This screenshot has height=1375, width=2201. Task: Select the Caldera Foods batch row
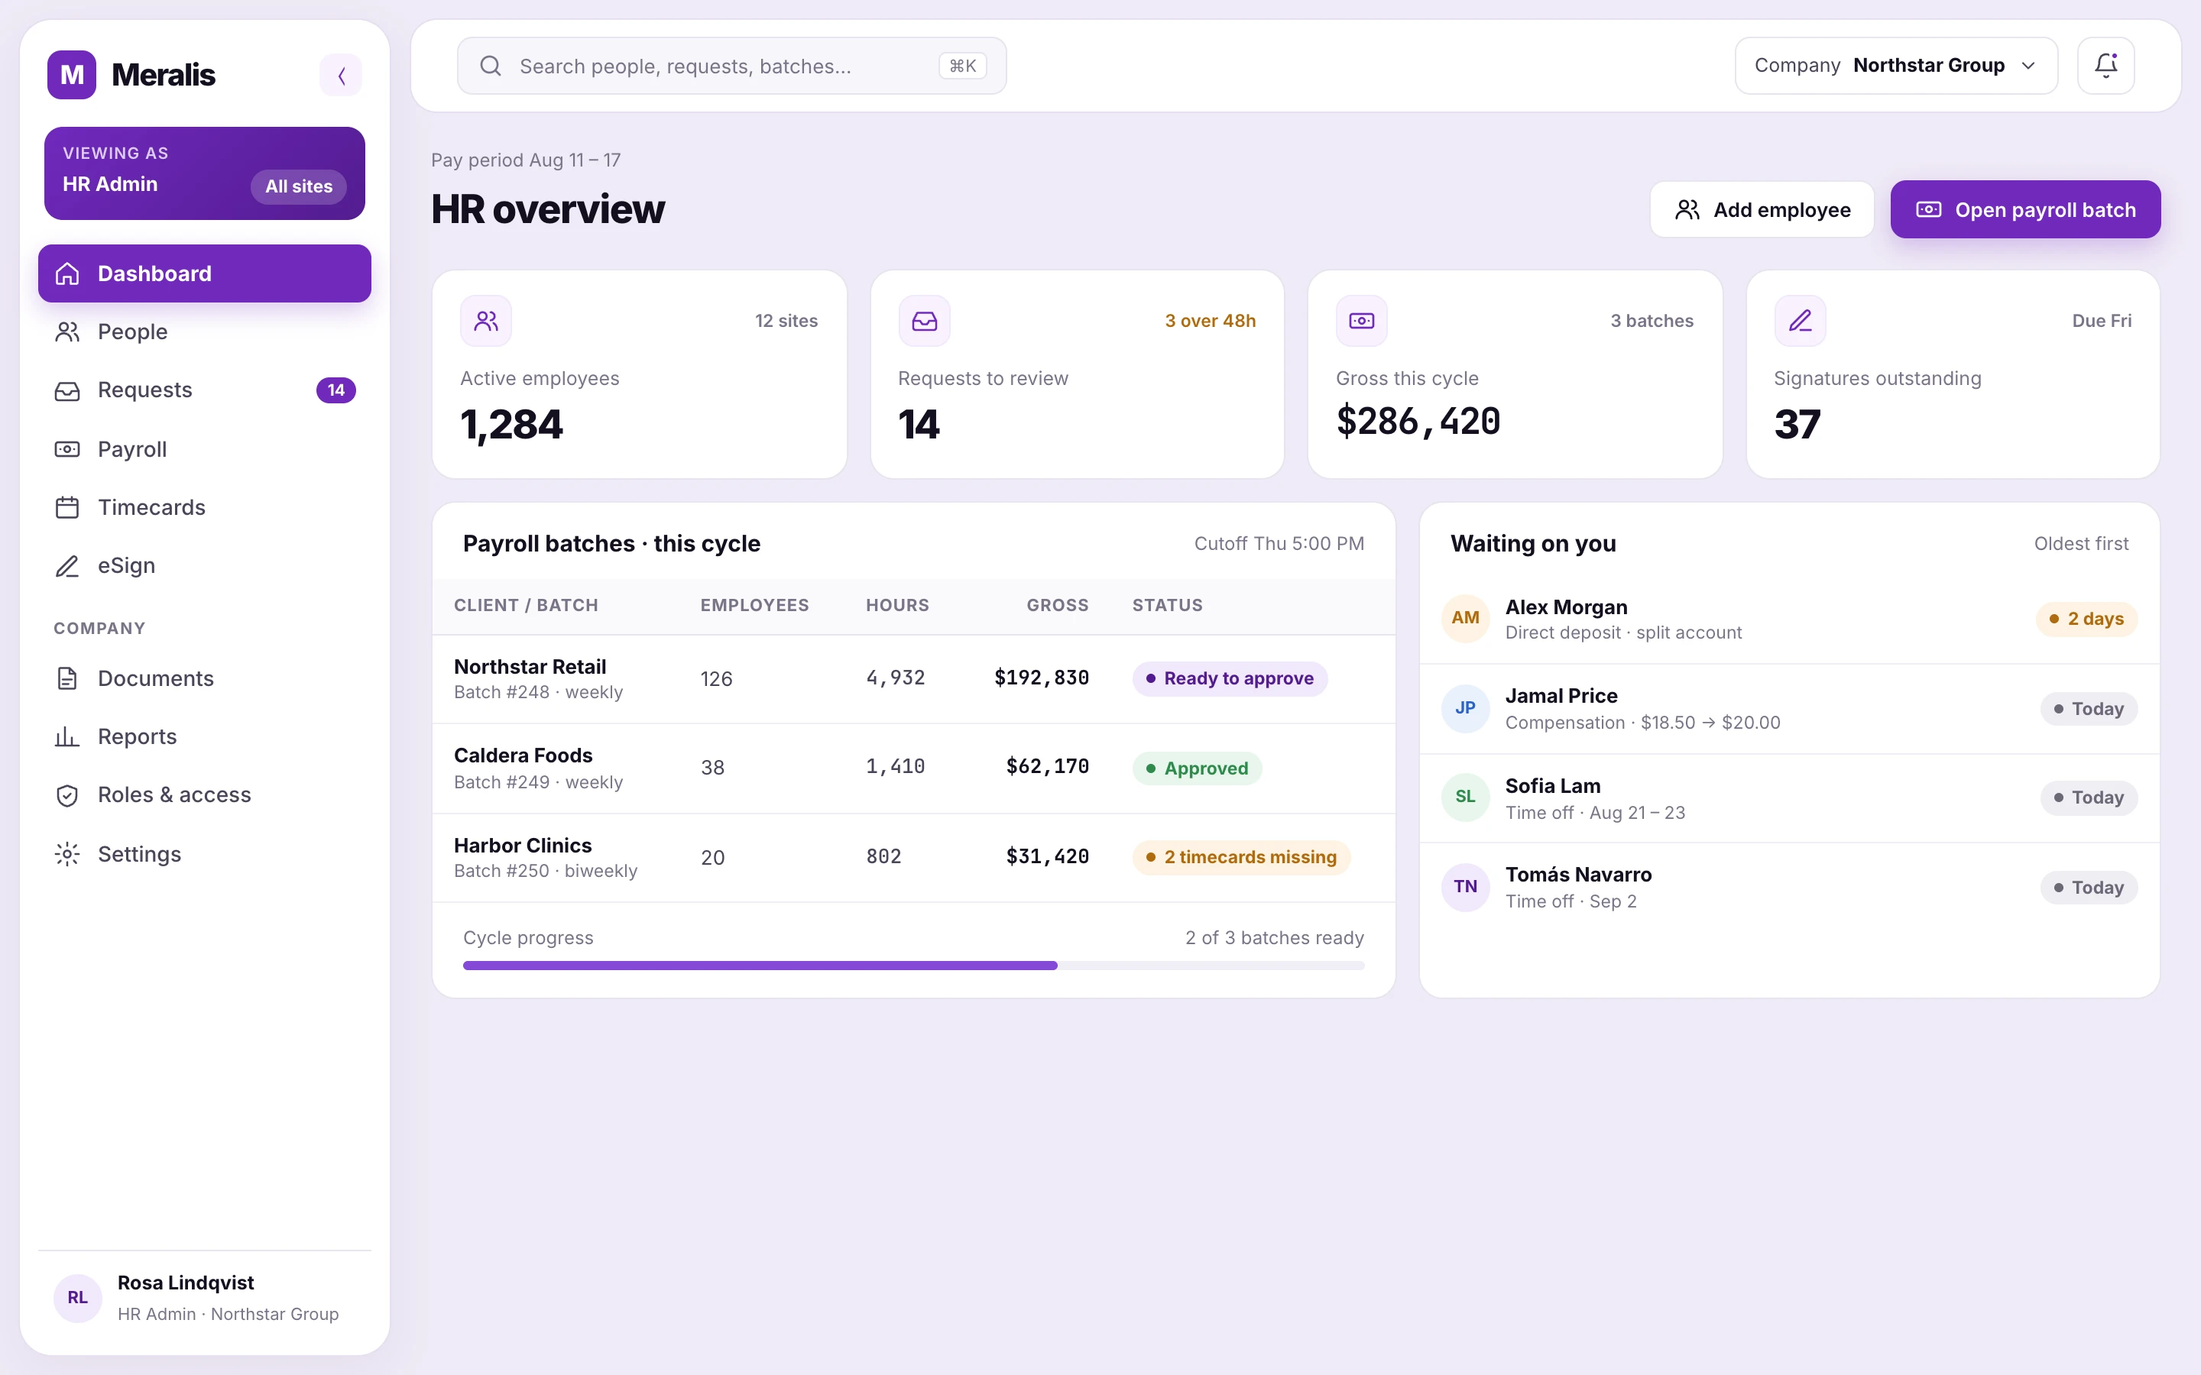[913, 768]
